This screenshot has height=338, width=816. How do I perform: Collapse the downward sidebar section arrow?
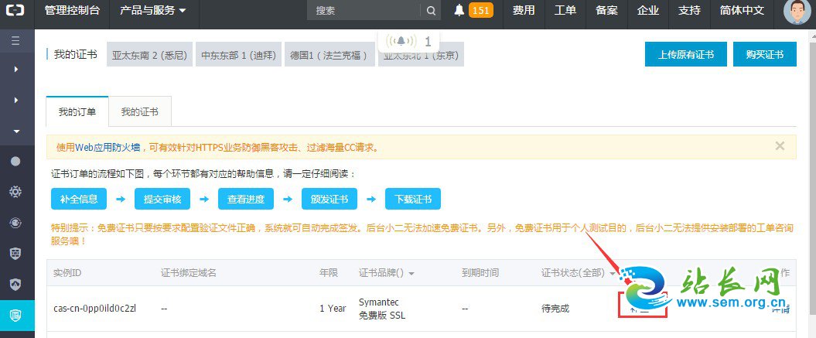coord(16,131)
